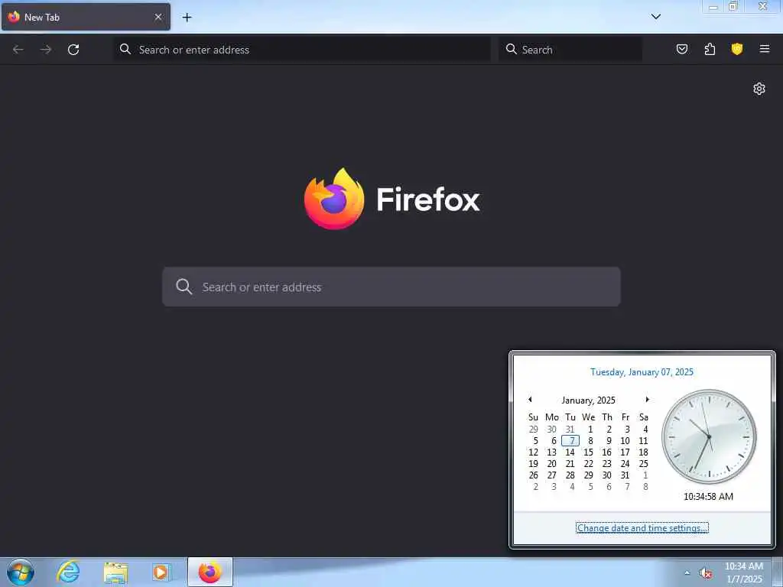
Task: Click the yellow shield extension icon
Action: pyautogui.click(x=737, y=49)
